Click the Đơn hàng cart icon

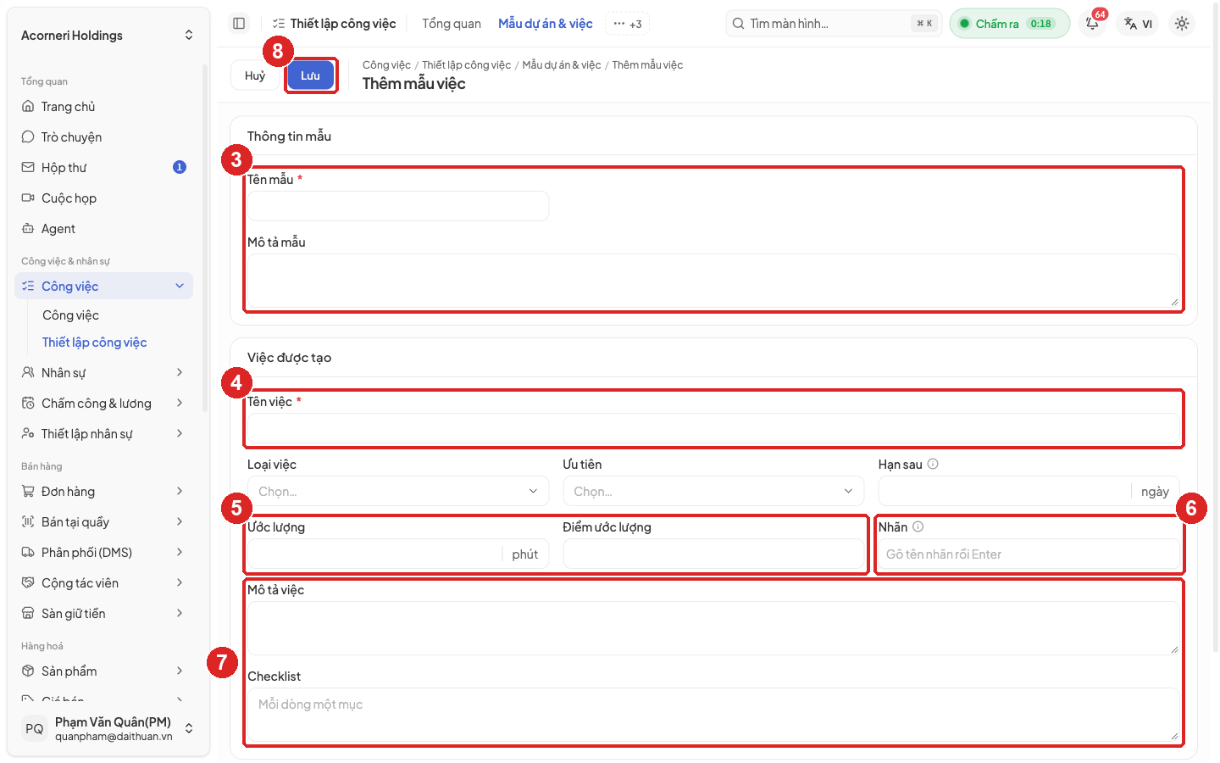click(28, 492)
